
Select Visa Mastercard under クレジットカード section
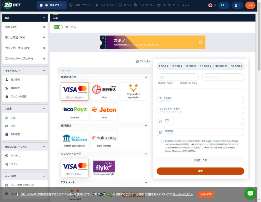[x=75, y=168]
